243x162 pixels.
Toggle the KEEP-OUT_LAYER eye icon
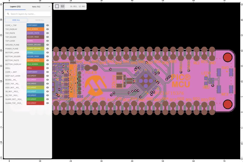(x=48, y=76)
